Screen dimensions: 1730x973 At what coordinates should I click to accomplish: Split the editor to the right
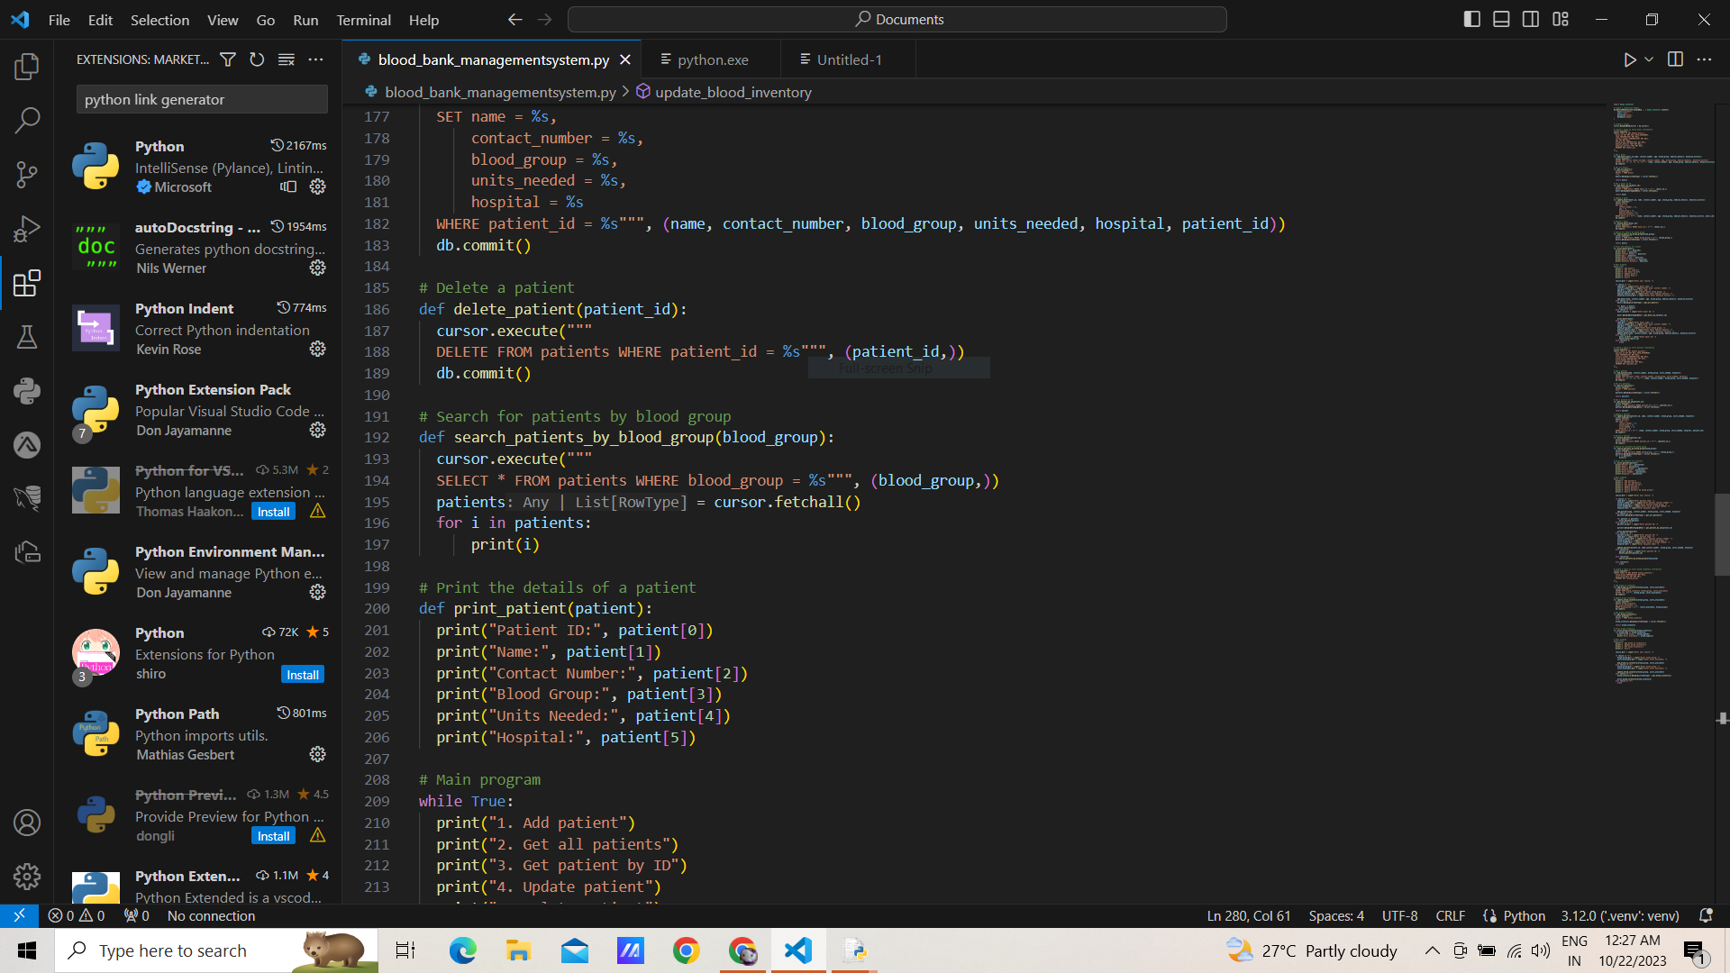1675,59
